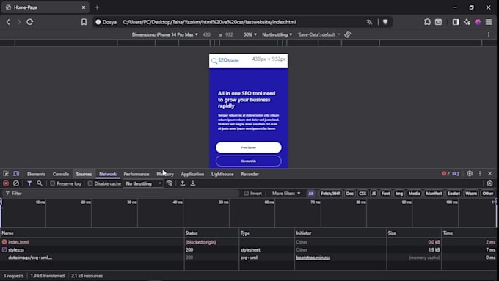
Task: Filter requests by Media type
Action: (414, 194)
